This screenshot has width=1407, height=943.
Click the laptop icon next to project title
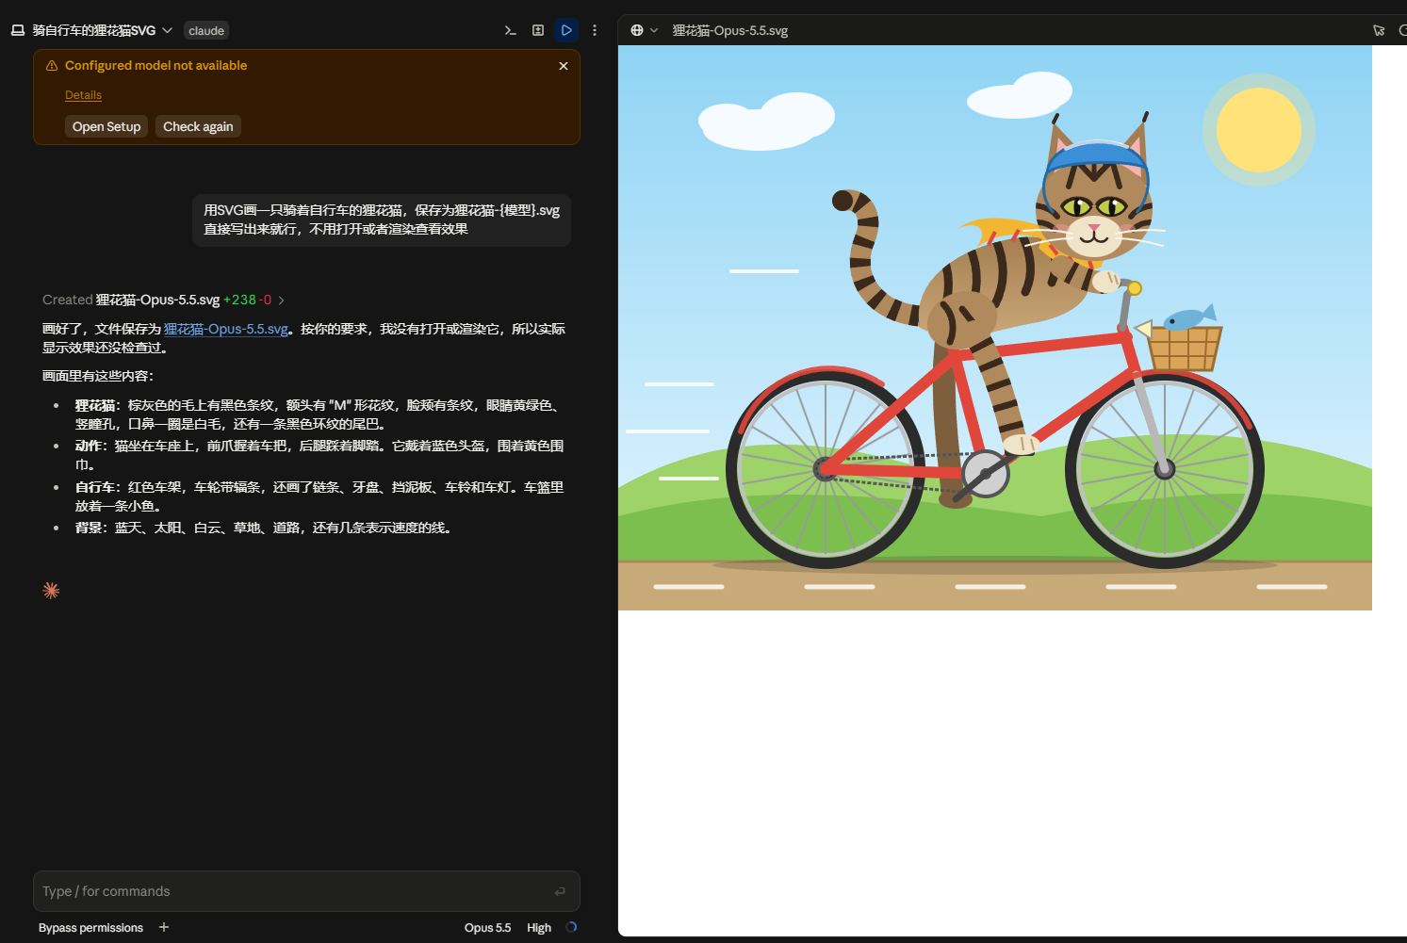tap(18, 30)
